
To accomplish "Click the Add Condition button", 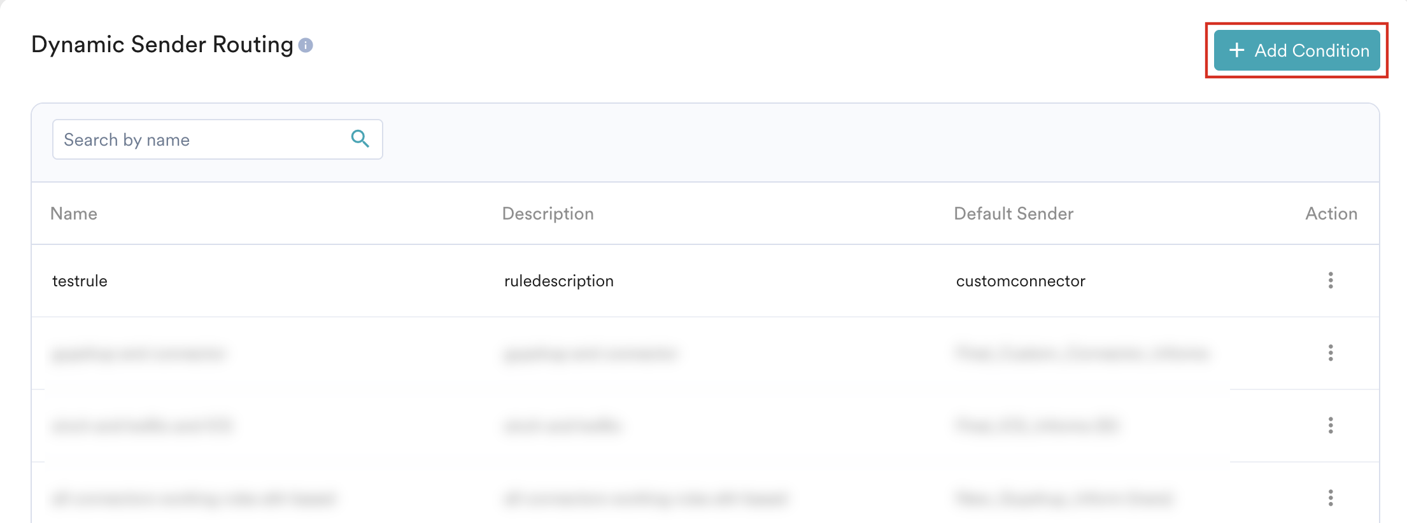I will coord(1296,50).
